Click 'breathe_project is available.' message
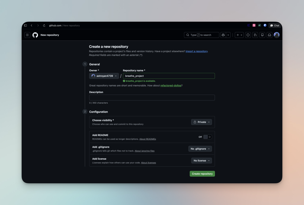304x205 pixels. tap(140, 81)
